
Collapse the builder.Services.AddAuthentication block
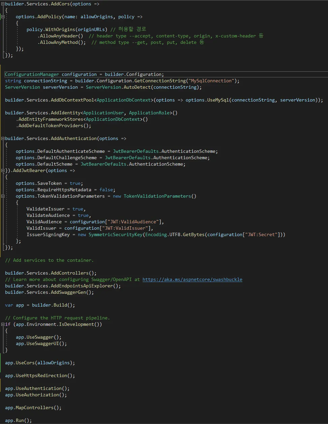pyautogui.click(x=3, y=139)
